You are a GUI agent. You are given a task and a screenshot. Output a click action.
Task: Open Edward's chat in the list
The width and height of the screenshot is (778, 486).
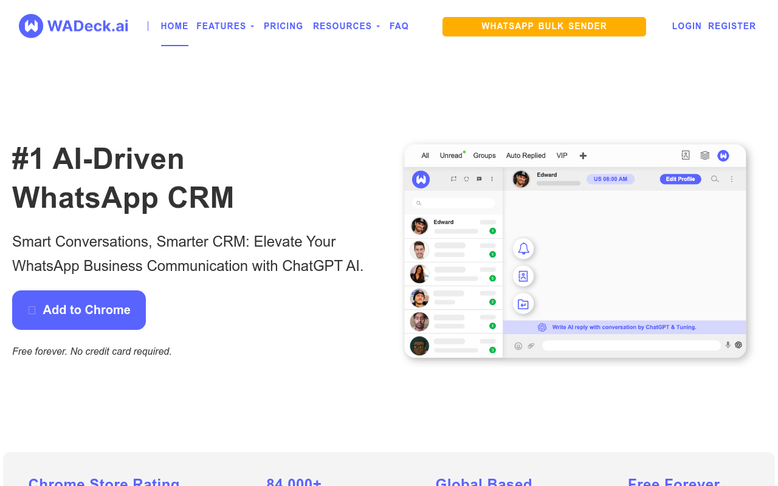pos(453,227)
